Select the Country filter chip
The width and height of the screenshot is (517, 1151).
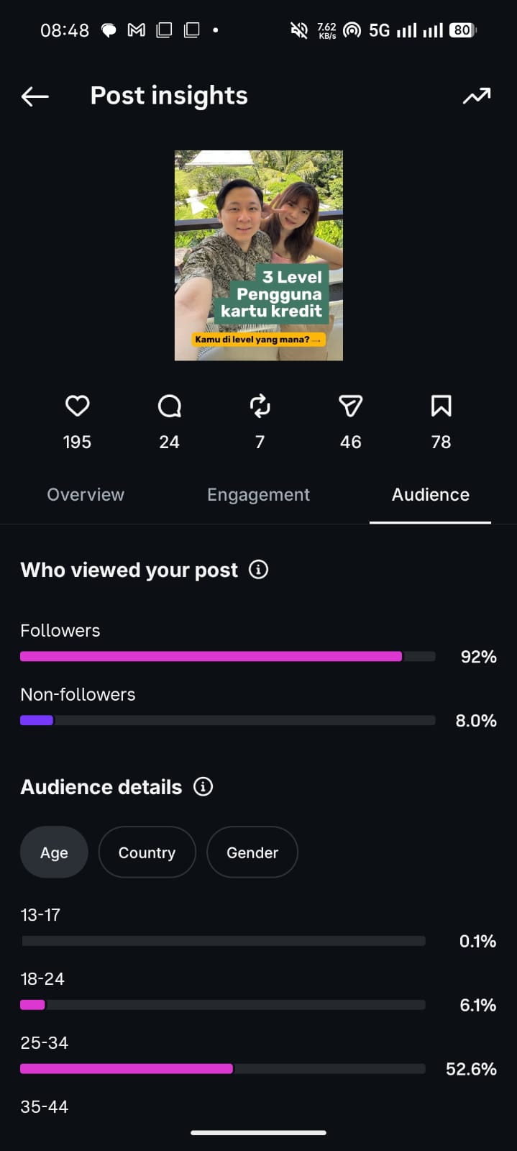tap(147, 852)
